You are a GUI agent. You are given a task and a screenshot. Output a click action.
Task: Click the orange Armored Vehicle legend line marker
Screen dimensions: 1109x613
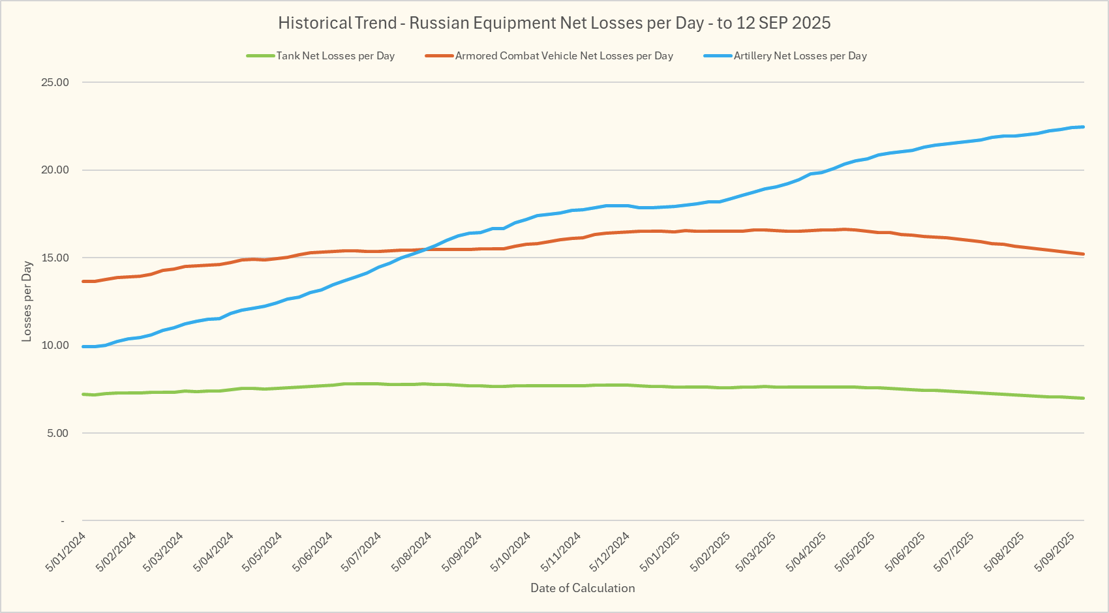pos(439,56)
